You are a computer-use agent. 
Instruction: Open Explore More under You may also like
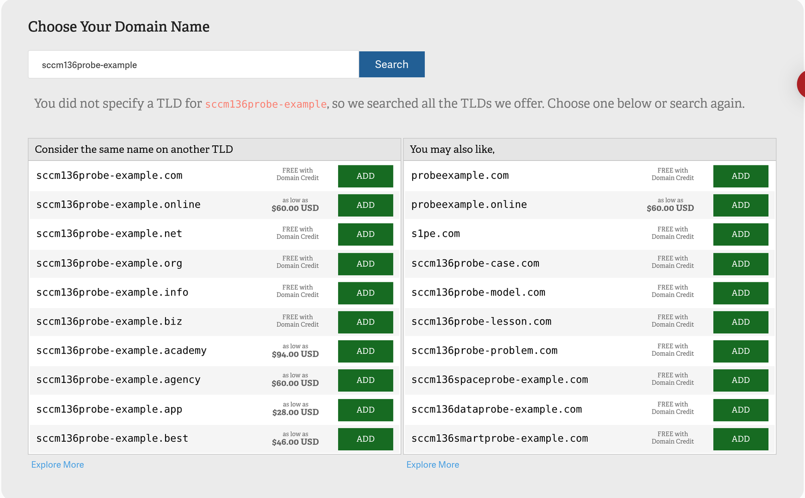click(x=433, y=465)
